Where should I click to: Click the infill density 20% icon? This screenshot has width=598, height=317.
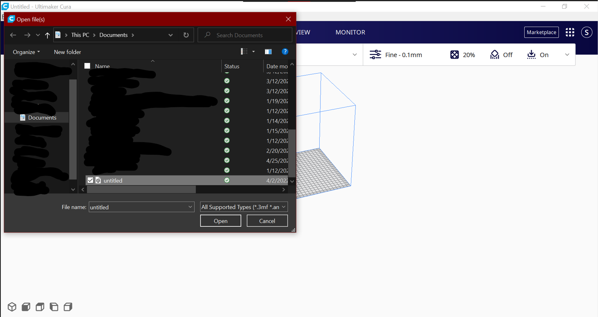click(x=454, y=55)
